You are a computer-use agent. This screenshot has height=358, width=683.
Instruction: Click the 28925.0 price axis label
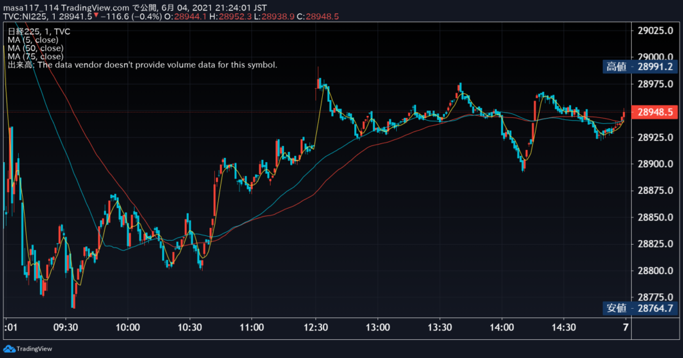tap(655, 137)
